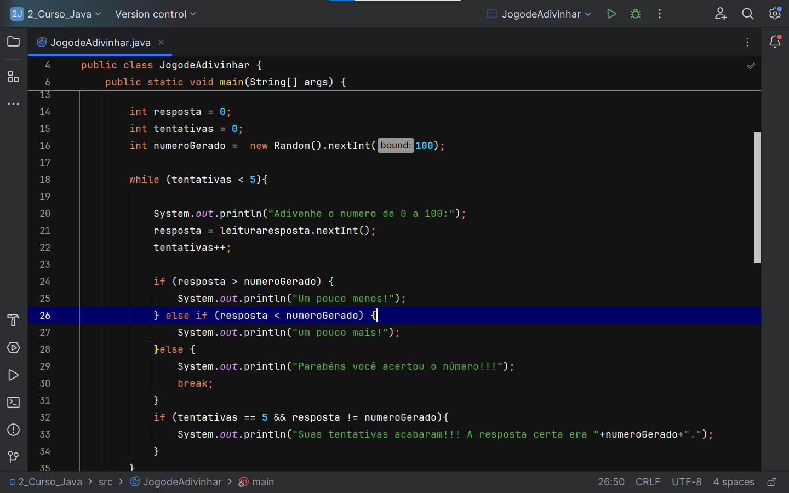Toggle read-only lock in status bar
This screenshot has width=789, height=493.
pos(772,482)
